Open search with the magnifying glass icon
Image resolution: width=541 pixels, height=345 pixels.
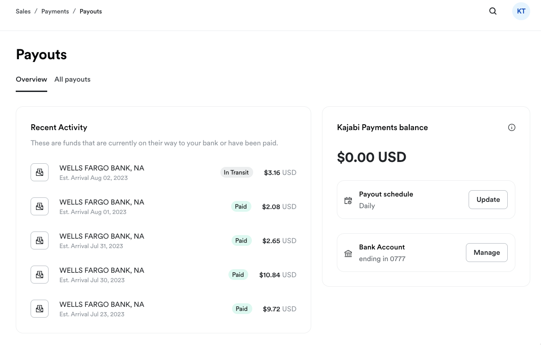click(493, 11)
